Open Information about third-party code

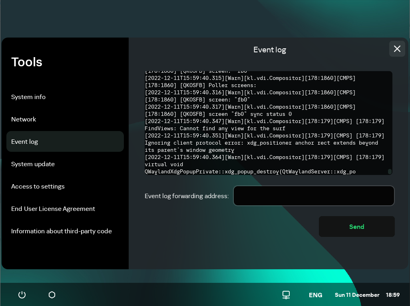[62, 231]
